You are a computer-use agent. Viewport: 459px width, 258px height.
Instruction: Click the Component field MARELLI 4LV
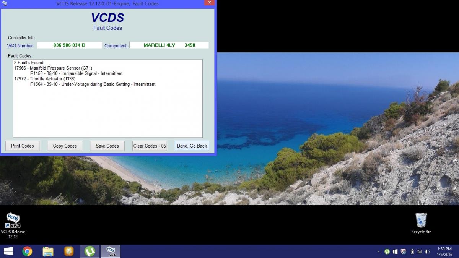169,45
